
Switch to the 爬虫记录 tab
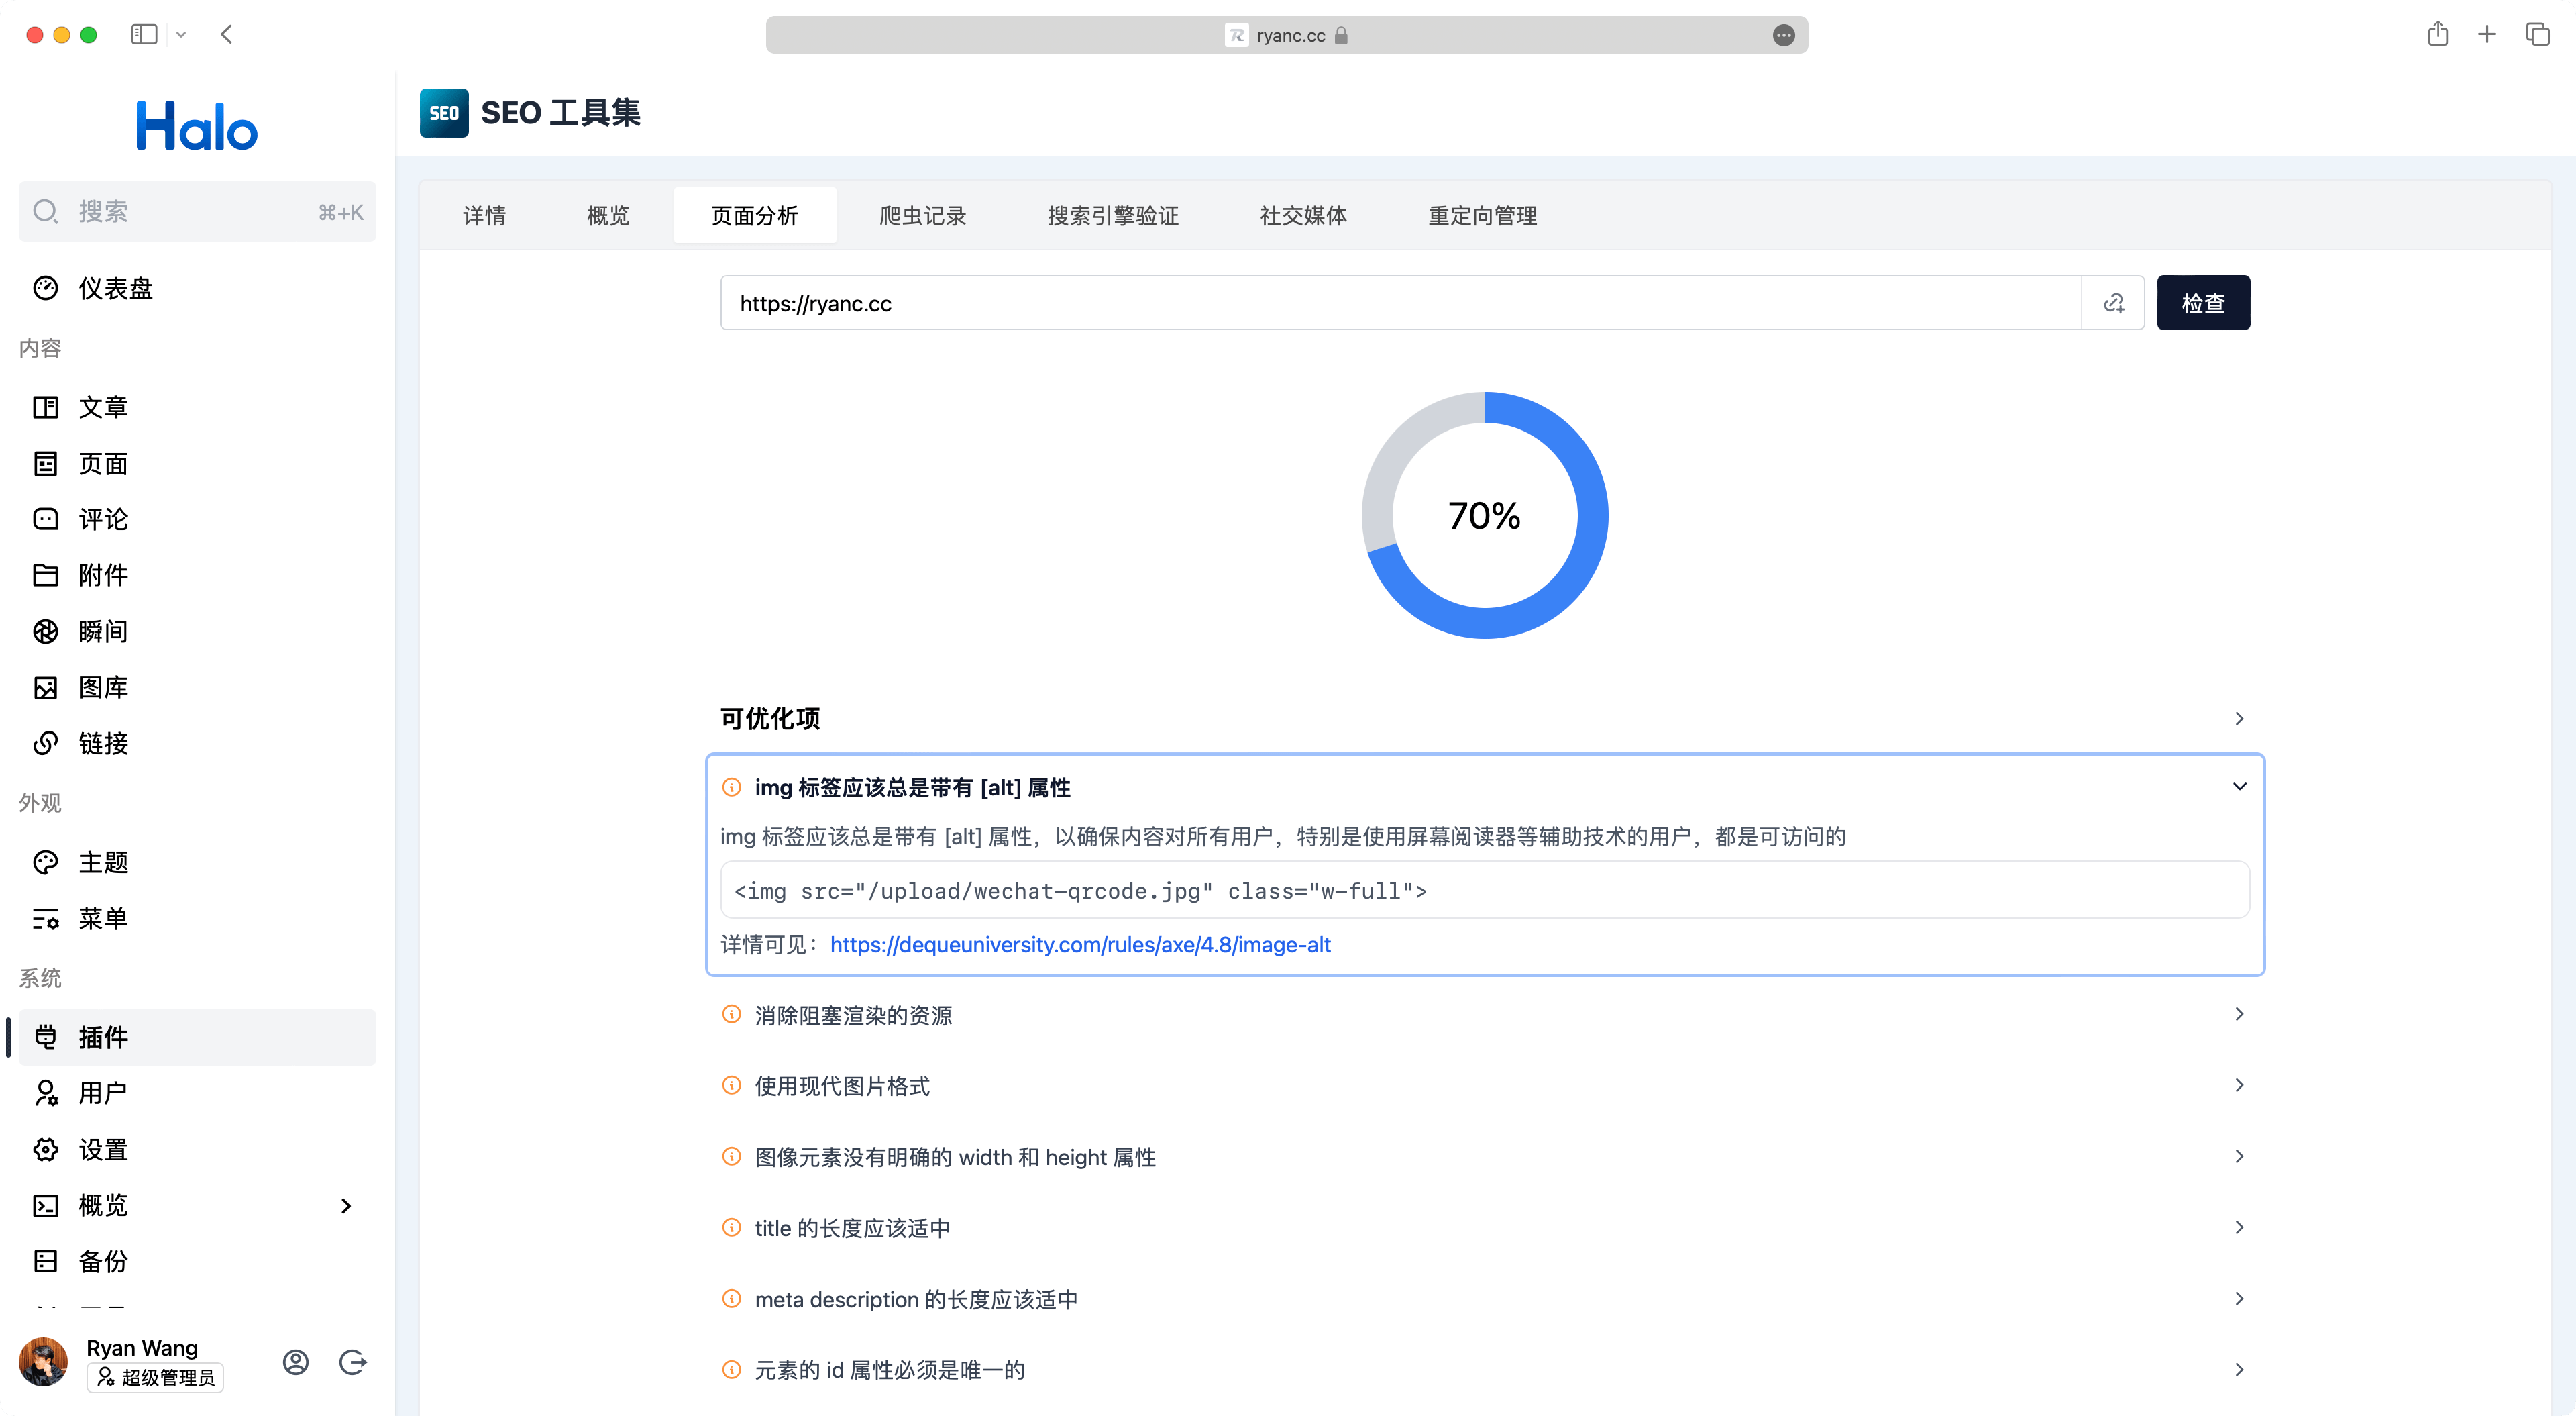922,216
